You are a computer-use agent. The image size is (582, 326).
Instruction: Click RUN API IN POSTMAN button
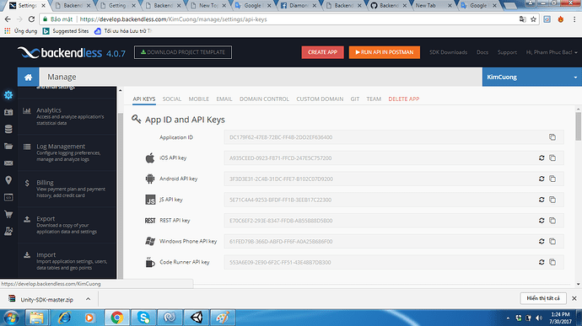coord(384,52)
